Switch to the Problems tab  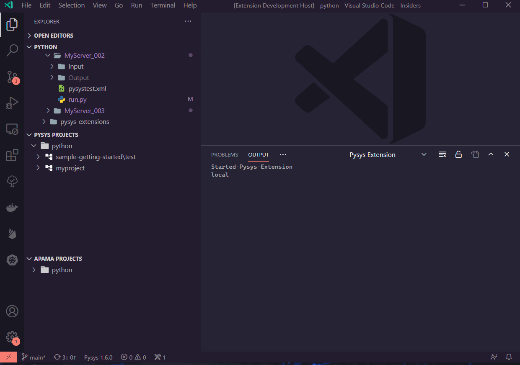coord(225,154)
